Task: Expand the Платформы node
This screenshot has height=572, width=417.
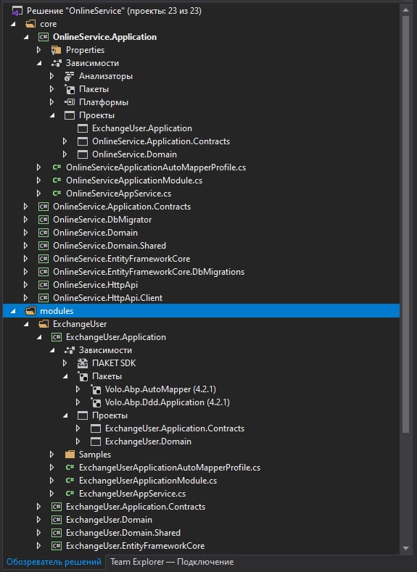Action: pyautogui.click(x=51, y=102)
